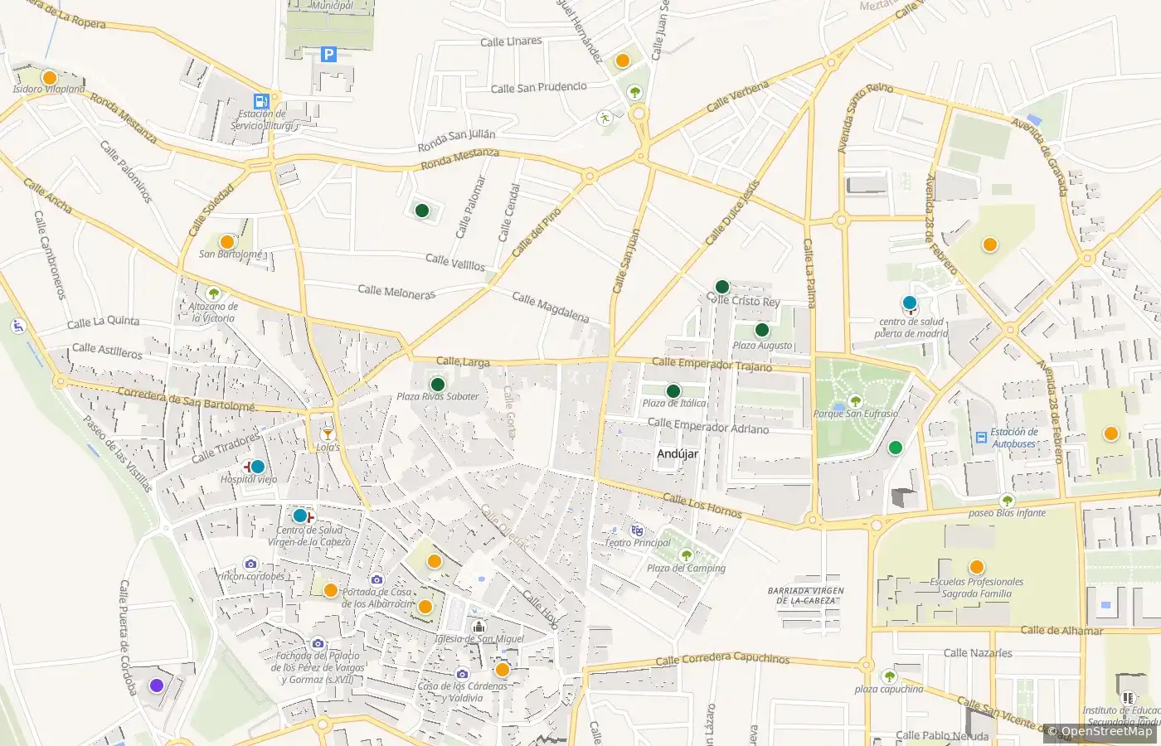Click the dark green marker at Plaza Rivas Sabater
This screenshot has width=1161, height=746.
tap(438, 385)
